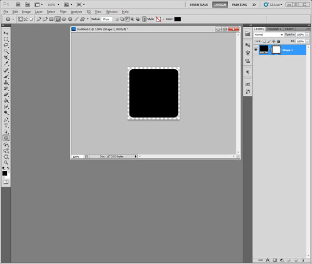Select the Move tool
This screenshot has width=312, height=264.
6,33
